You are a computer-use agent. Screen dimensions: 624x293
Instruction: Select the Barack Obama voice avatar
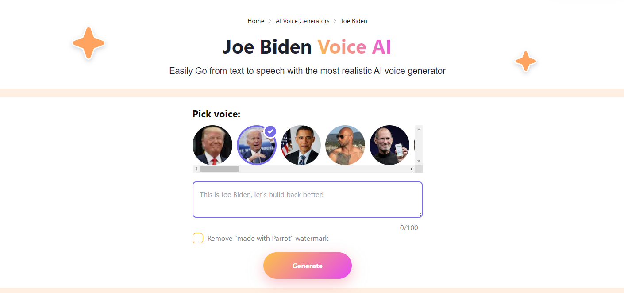(x=301, y=145)
